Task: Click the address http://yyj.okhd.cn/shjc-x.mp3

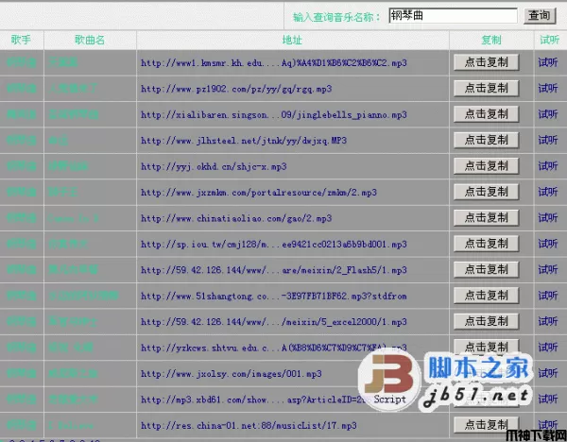Action: click(214, 166)
